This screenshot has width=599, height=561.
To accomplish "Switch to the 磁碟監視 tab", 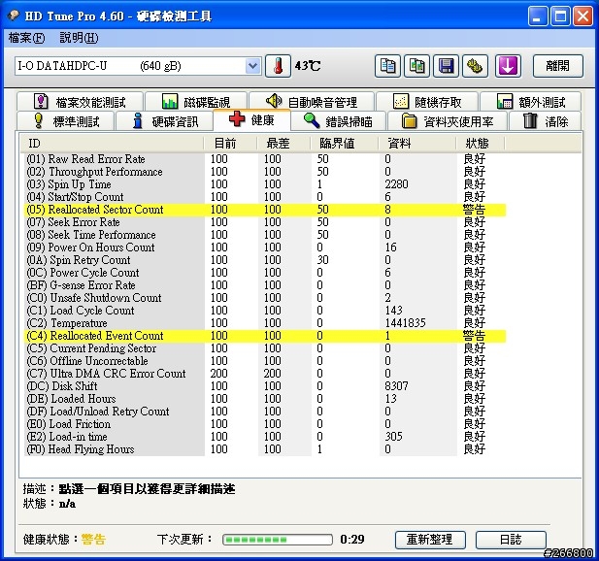I will 196,102.
